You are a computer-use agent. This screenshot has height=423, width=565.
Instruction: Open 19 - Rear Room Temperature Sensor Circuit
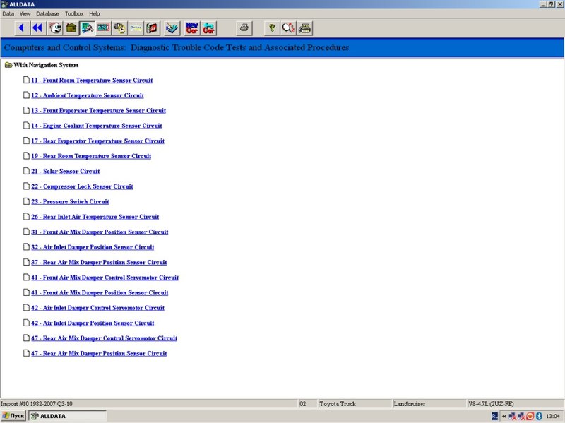(91, 155)
